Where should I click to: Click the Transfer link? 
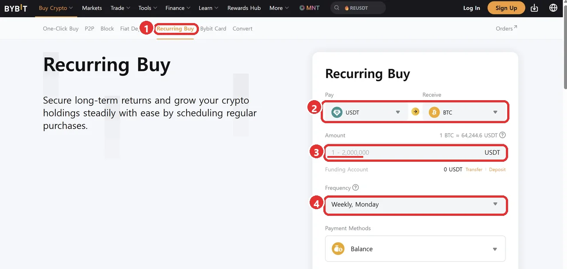click(474, 170)
